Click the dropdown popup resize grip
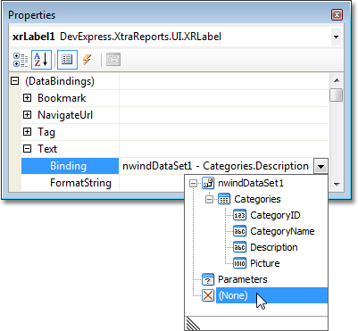358x331 pixels. coord(192,324)
